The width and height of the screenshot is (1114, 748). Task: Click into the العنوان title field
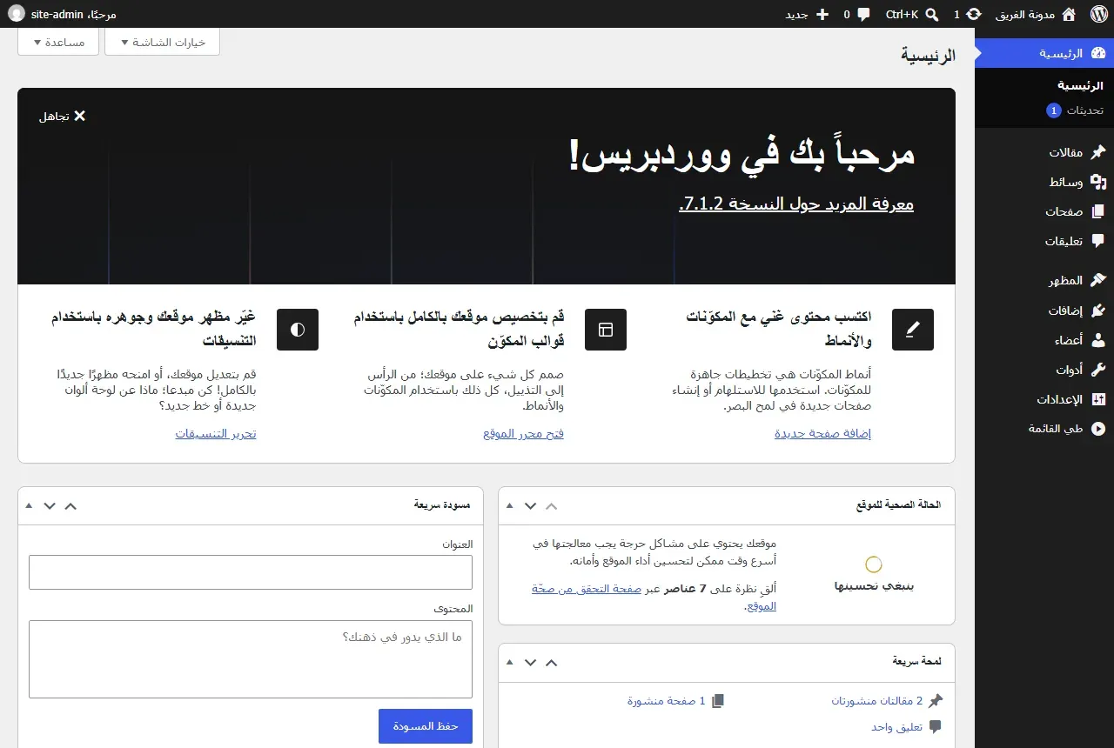[x=251, y=572]
